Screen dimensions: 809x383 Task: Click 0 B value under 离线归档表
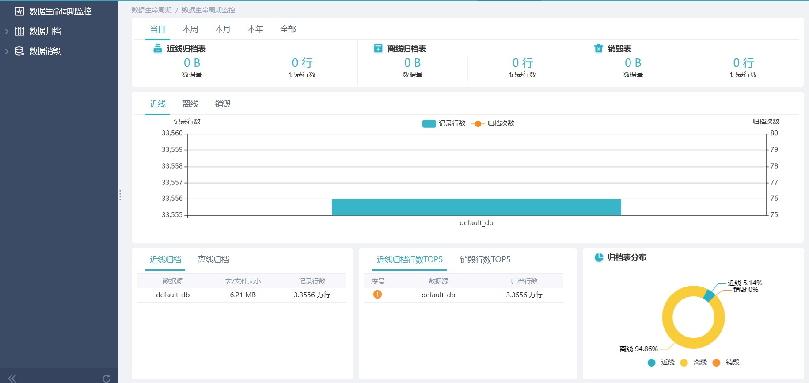[x=412, y=63]
